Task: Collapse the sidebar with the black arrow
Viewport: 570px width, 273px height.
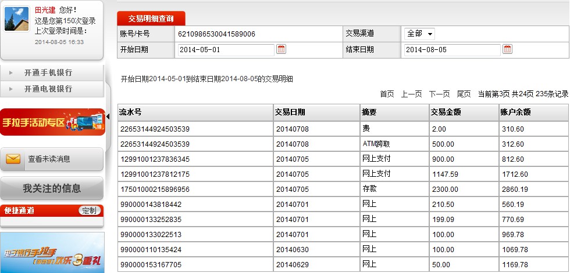Action: (x=108, y=117)
